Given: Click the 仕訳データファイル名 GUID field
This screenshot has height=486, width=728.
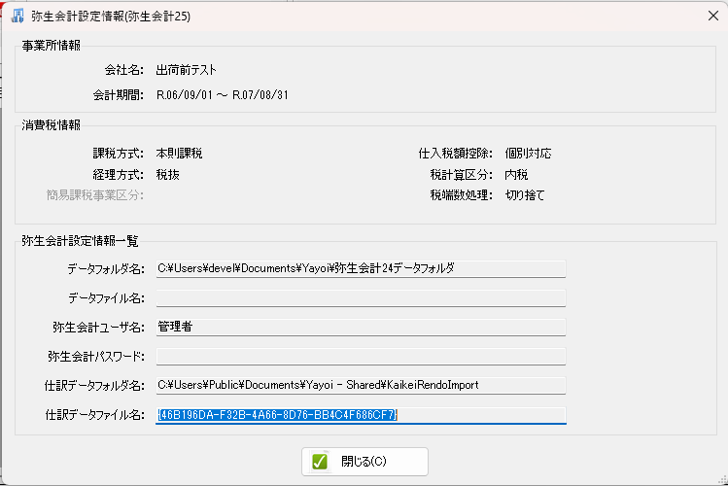Looking at the screenshot, I should click(x=361, y=415).
